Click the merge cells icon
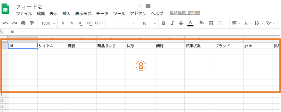Viewport: 281px width, 112px height. [220, 23]
